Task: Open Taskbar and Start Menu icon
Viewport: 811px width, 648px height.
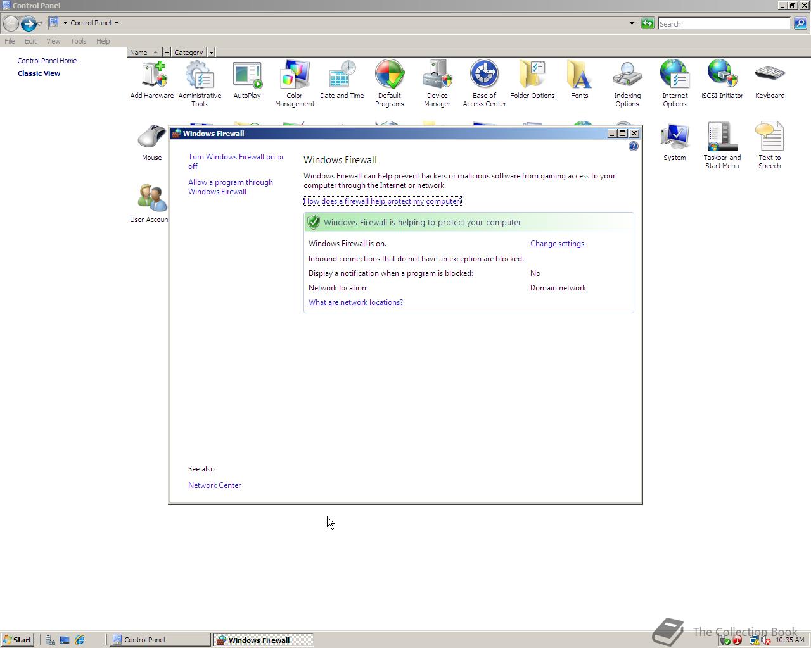Action: (722, 146)
